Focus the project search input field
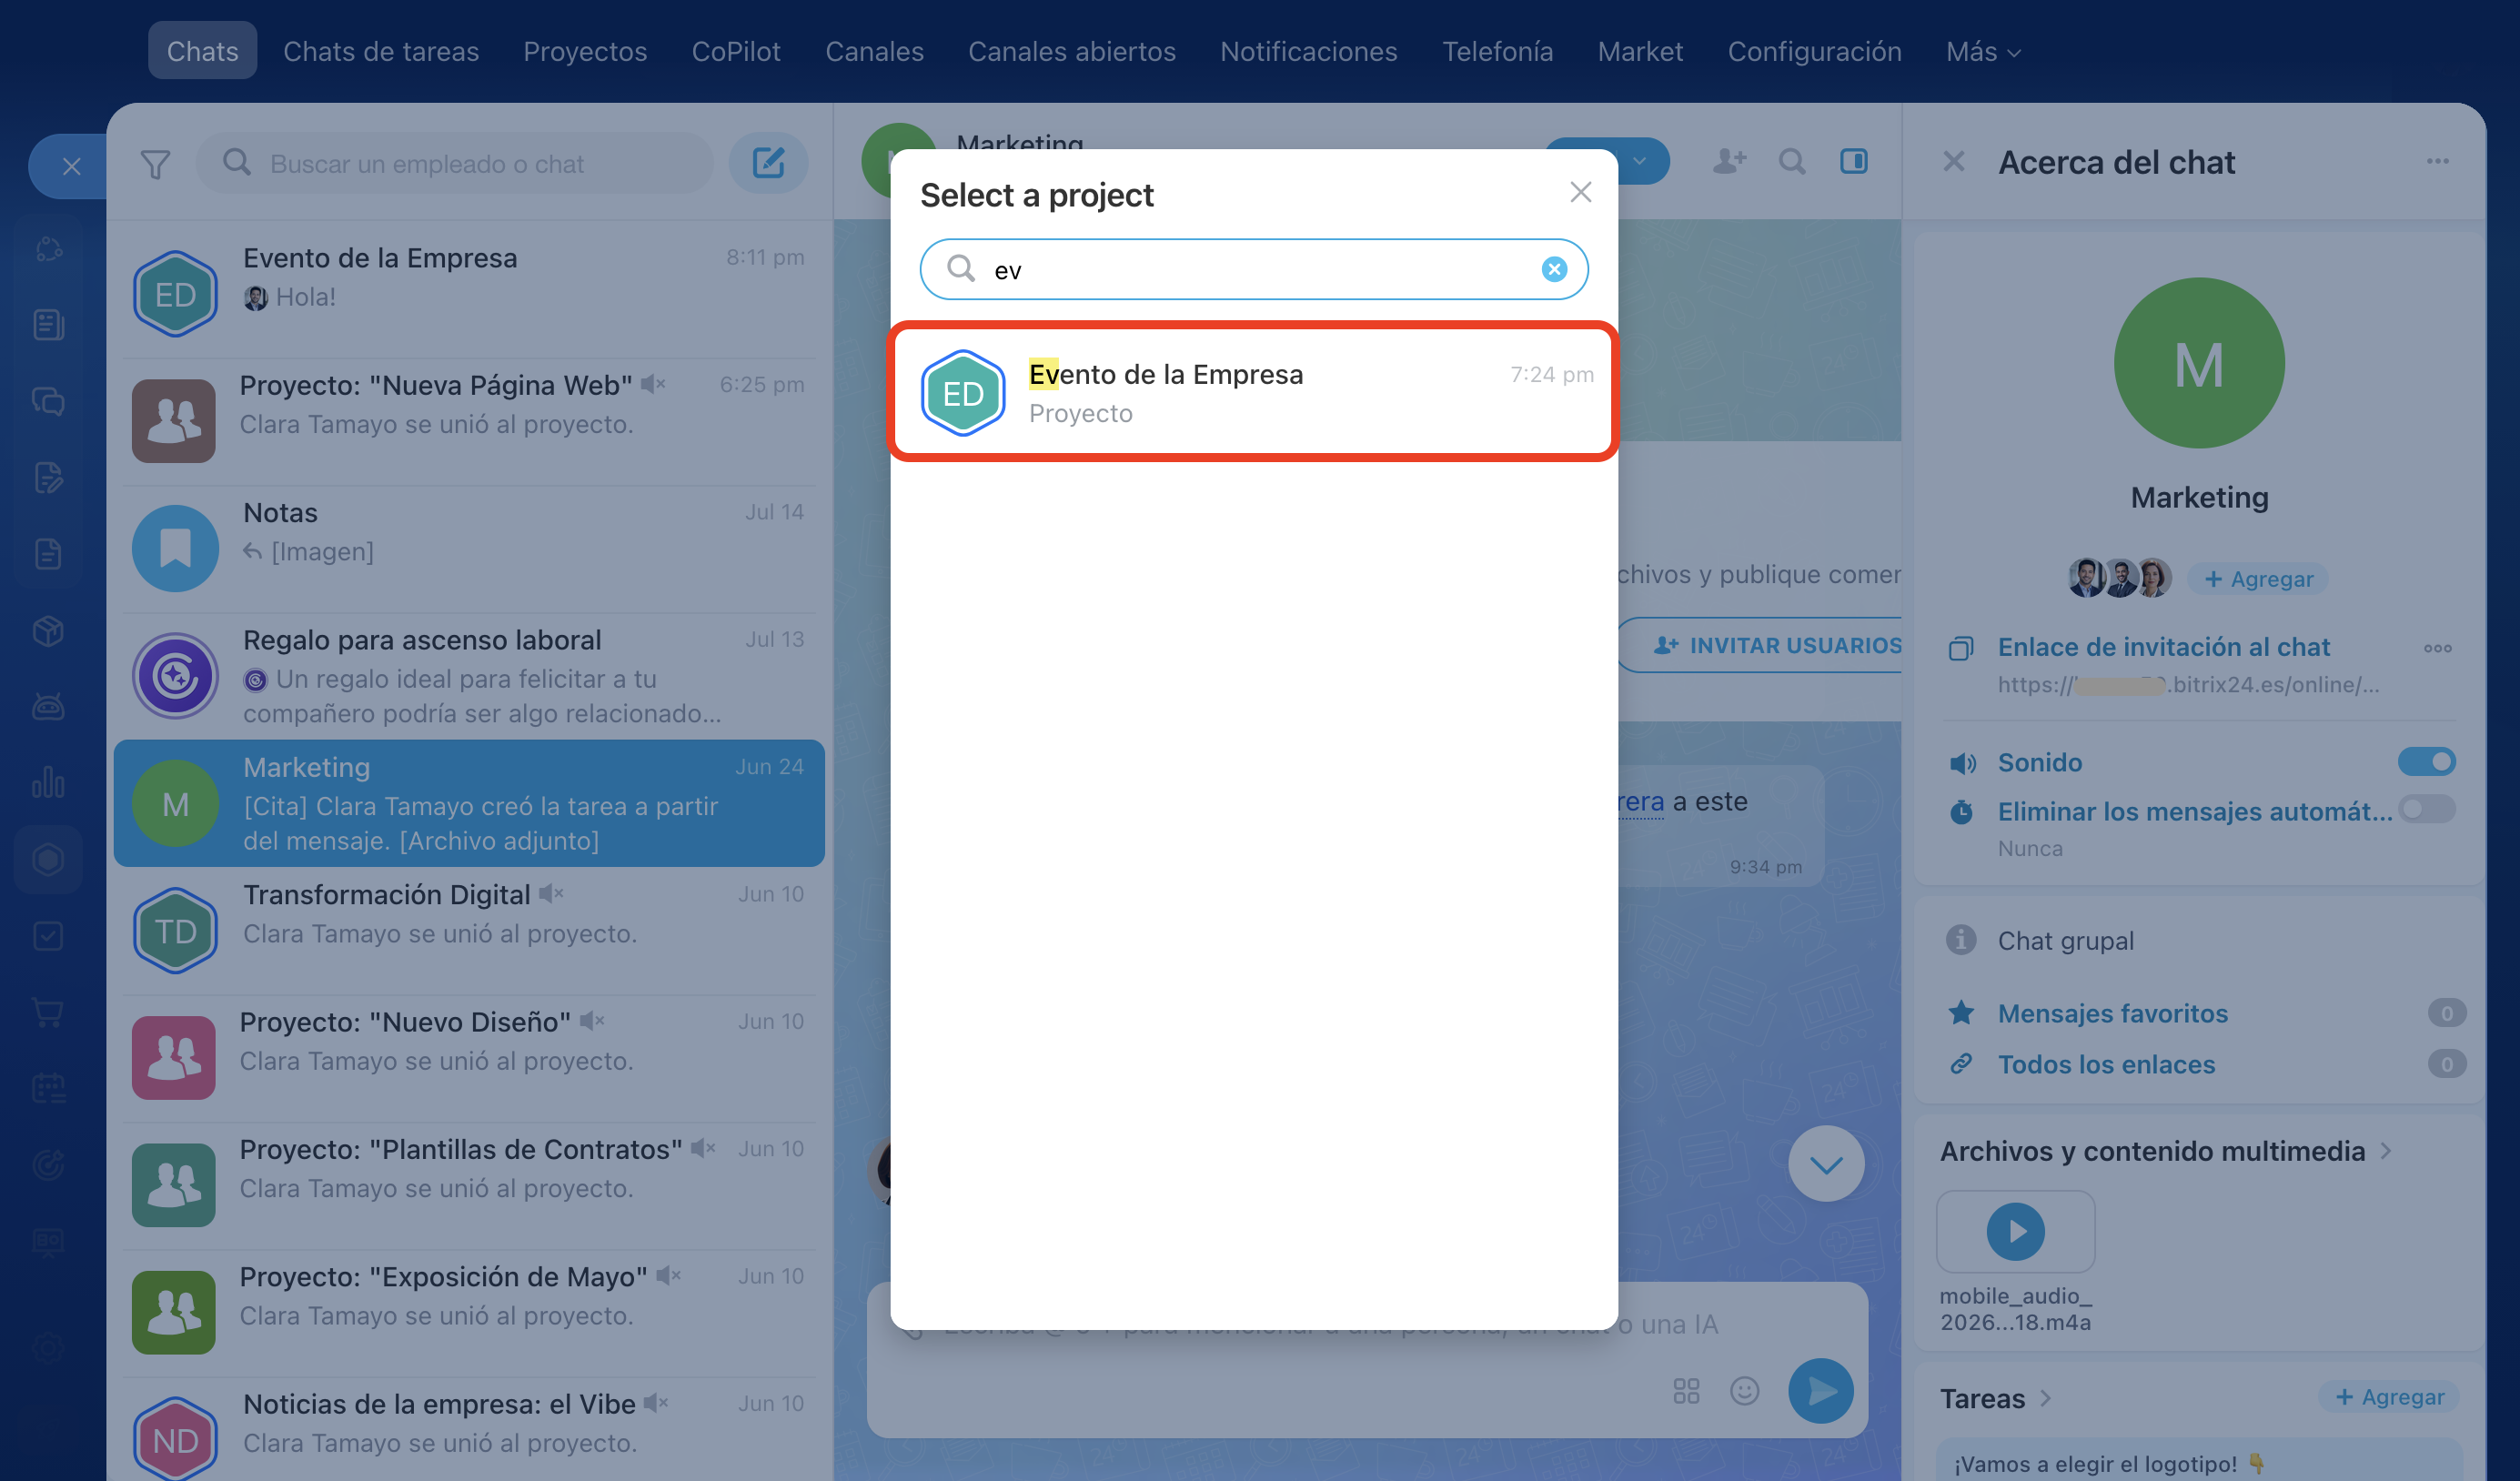2520x1481 pixels. click(x=1254, y=269)
